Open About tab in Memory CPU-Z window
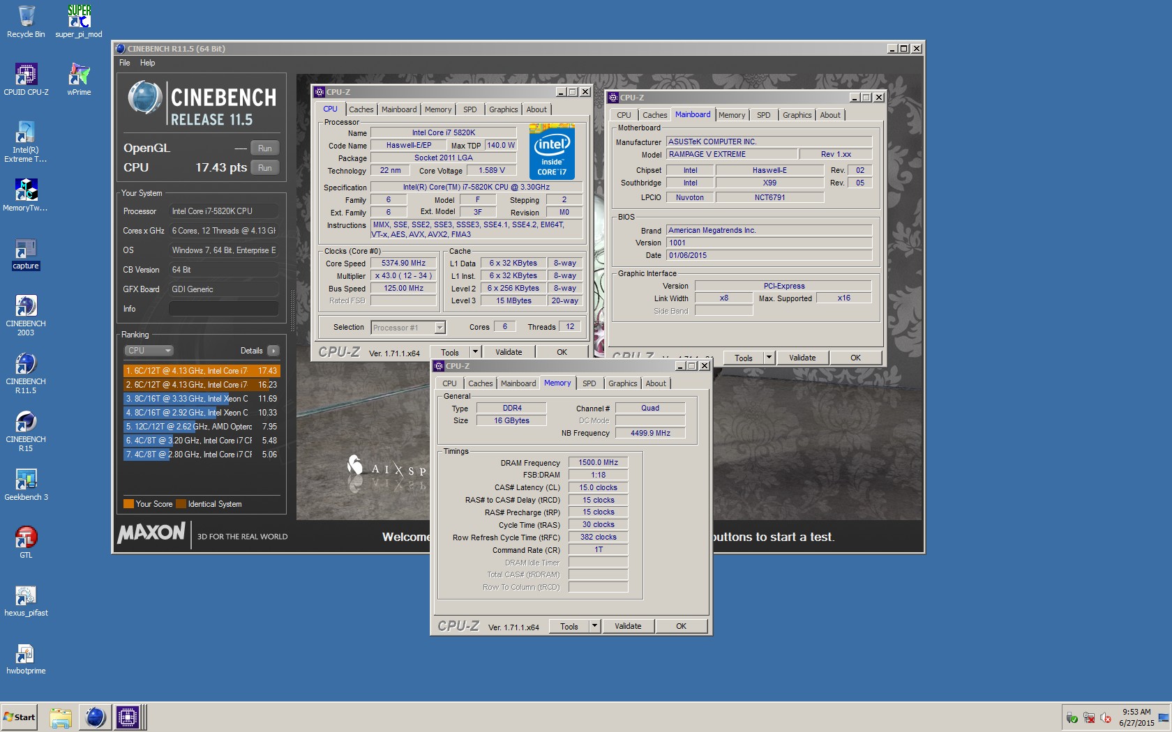The width and height of the screenshot is (1172, 732). [x=656, y=383]
